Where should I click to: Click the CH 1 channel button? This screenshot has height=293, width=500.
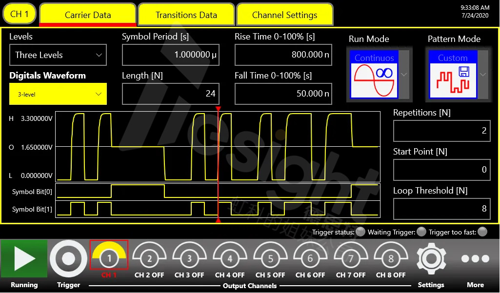(20, 14)
